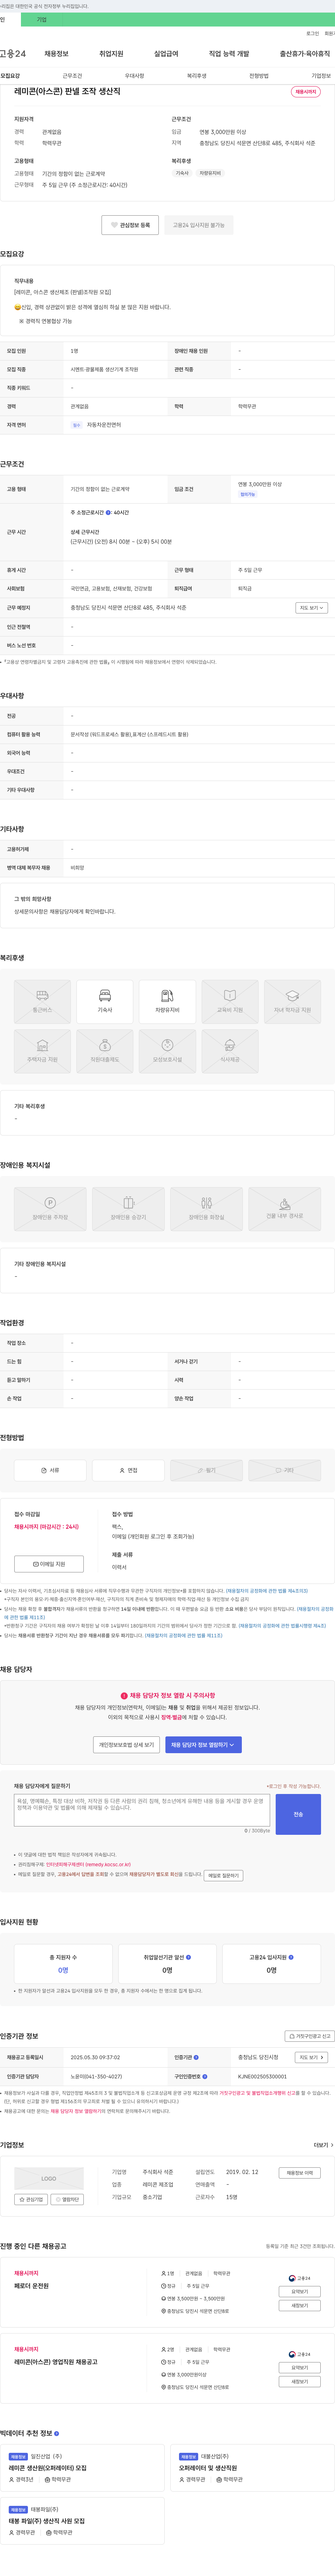Switch to the 근무조건 tab

pos(72,76)
